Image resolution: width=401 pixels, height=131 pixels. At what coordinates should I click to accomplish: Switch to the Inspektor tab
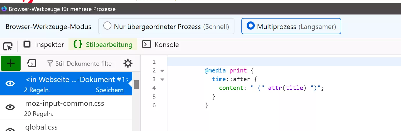point(44,45)
